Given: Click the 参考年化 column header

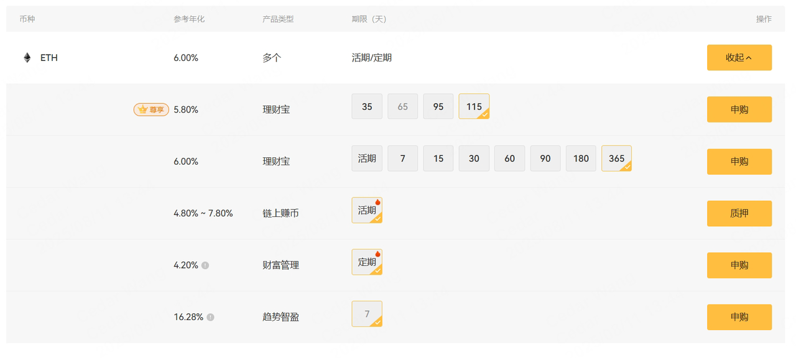Looking at the screenshot, I should (x=189, y=19).
